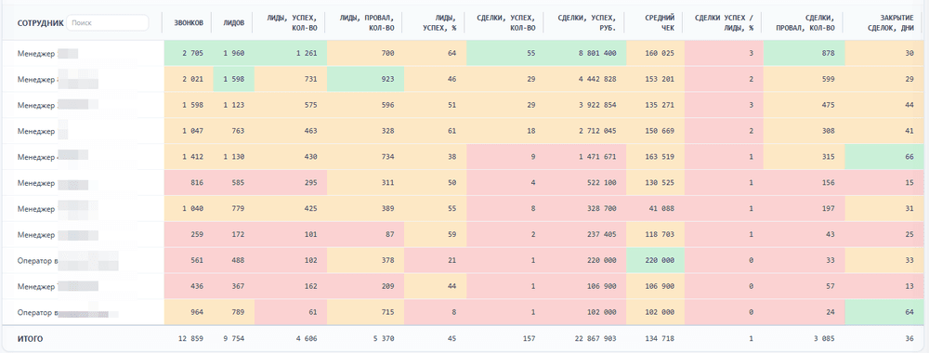Select the revenue cell 328 700
This screenshot has height=353, width=929.
585,209
